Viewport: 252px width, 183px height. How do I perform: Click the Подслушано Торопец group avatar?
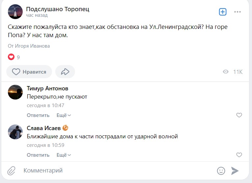(x=15, y=12)
